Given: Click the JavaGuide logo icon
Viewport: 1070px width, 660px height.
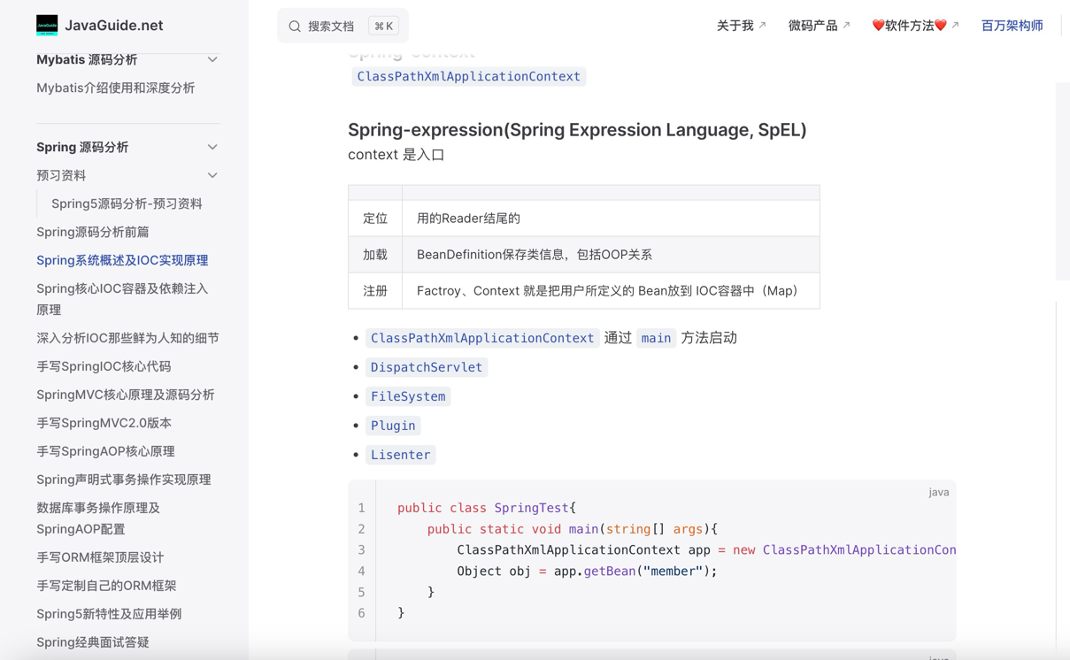Looking at the screenshot, I should (x=47, y=26).
